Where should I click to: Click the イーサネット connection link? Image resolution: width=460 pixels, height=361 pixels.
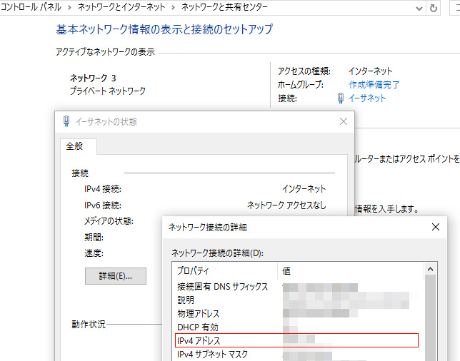click(366, 98)
